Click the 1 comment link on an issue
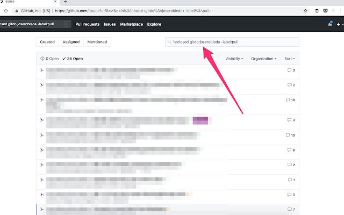This screenshot has width=344, height=215. point(291,180)
